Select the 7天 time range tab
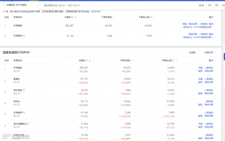This screenshot has height=141, width=225. click(216, 6)
